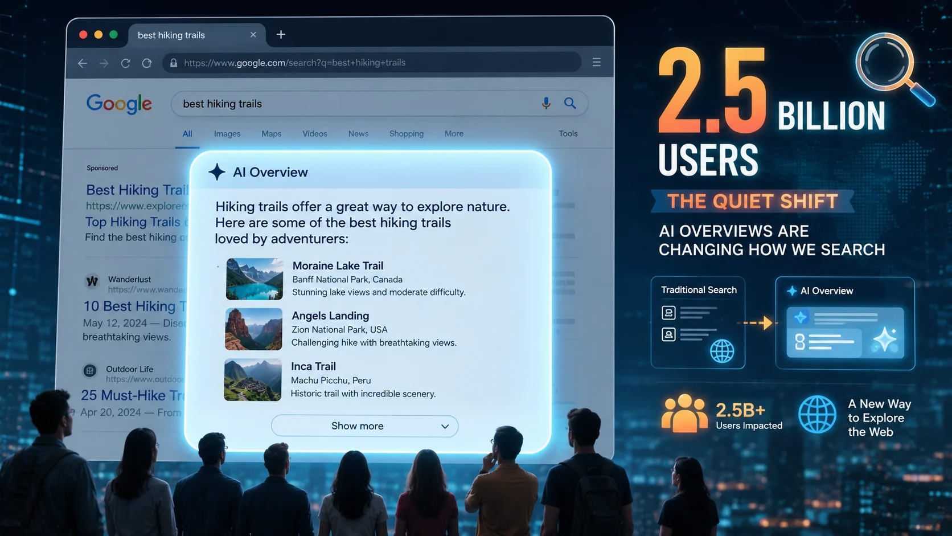Switch to the Images search tab

(x=227, y=134)
